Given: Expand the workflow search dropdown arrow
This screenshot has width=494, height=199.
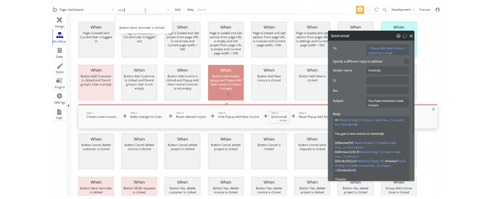Looking at the screenshot, I should 168,10.
